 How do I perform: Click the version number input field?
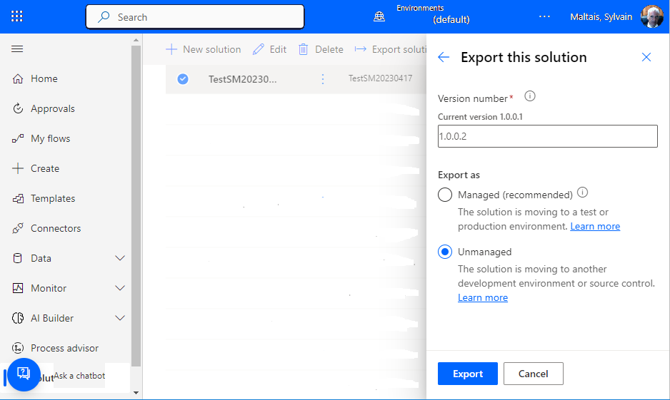pyautogui.click(x=547, y=136)
